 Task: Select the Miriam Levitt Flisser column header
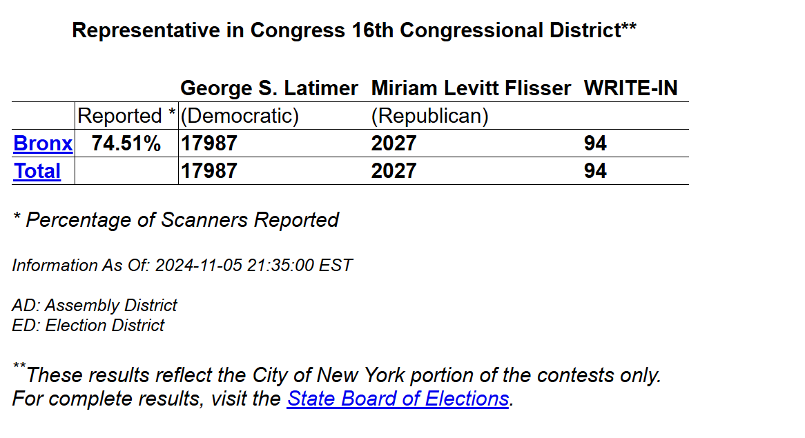[471, 88]
